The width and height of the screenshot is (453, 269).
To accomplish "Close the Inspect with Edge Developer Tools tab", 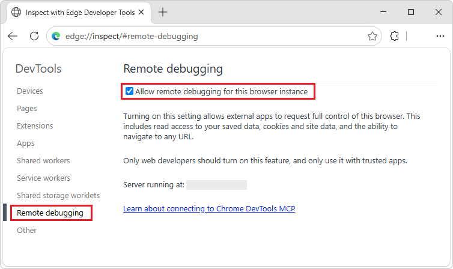I will coord(141,12).
